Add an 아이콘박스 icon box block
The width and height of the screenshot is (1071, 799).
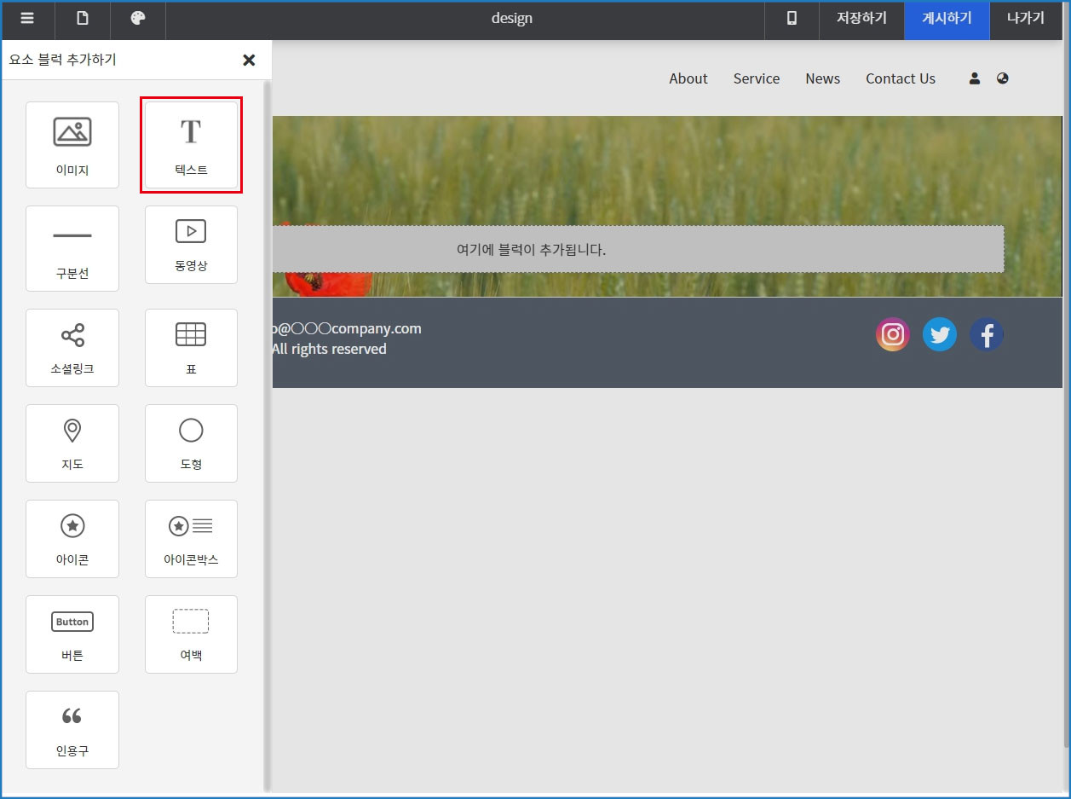191,539
